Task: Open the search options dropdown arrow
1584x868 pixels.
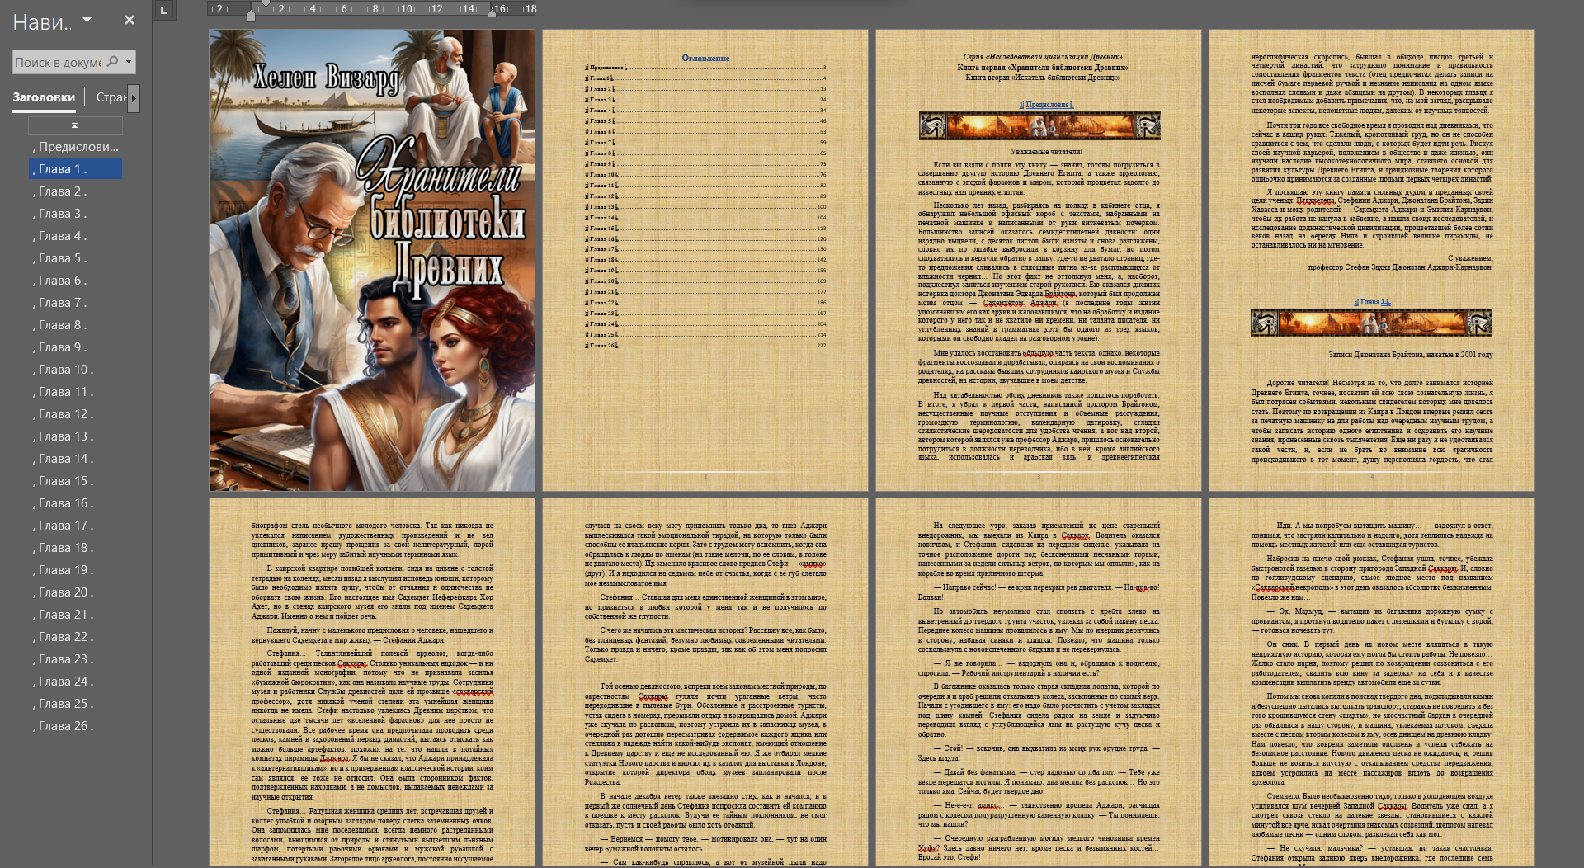Action: (129, 62)
